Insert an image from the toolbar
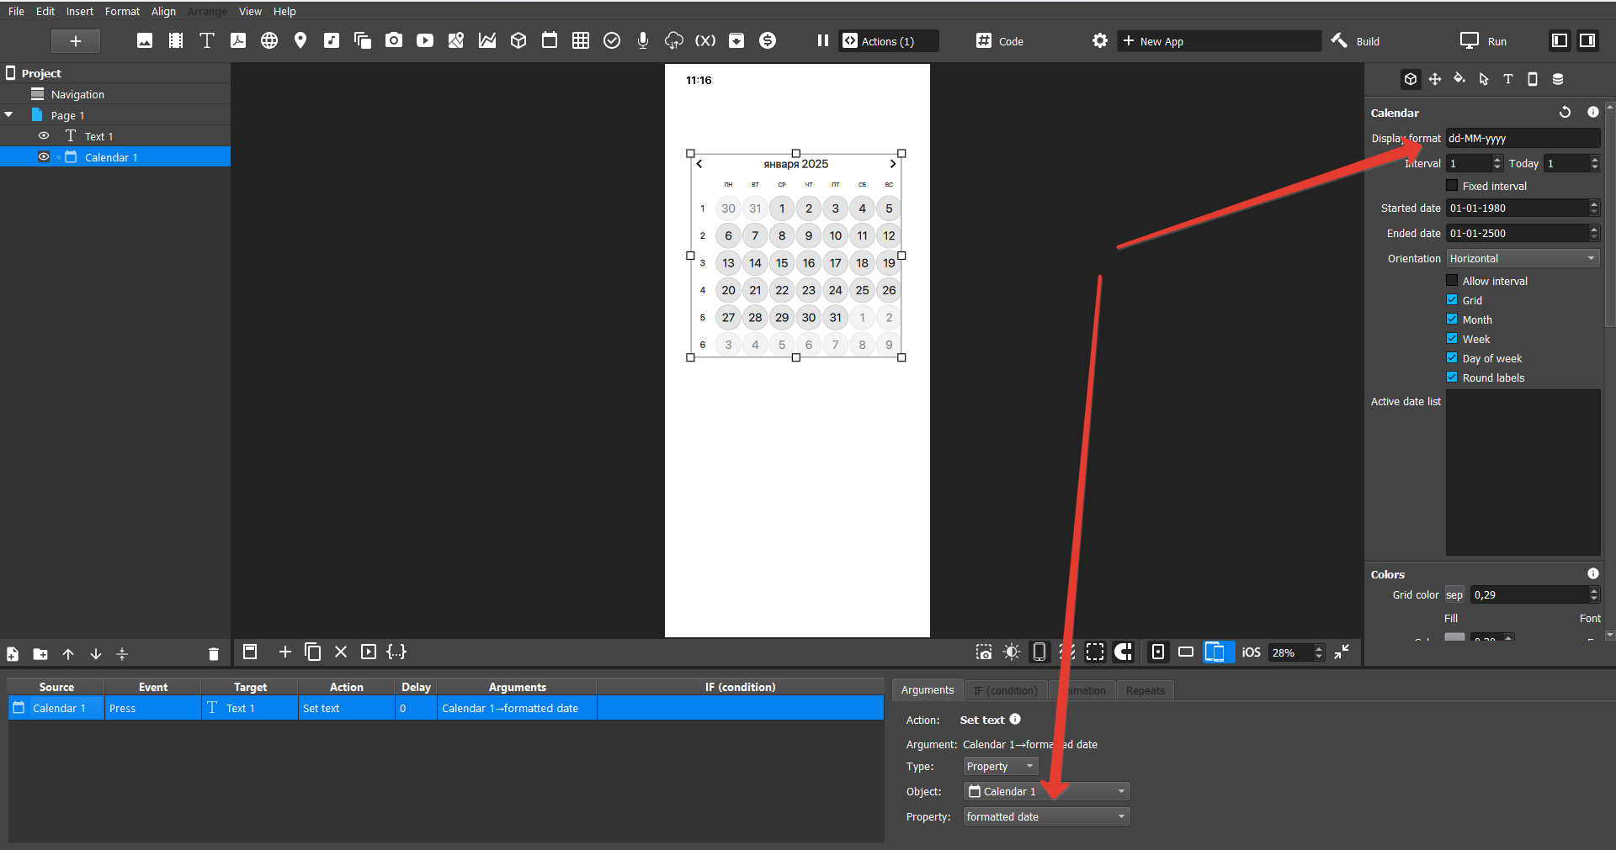This screenshot has height=850, width=1616. 145,40
